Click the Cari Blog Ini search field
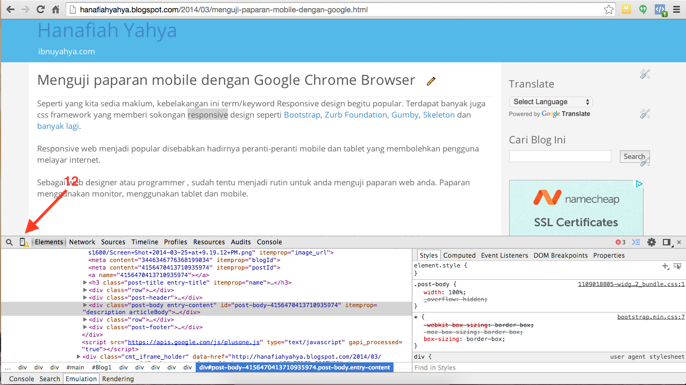686x385 pixels. 560,156
